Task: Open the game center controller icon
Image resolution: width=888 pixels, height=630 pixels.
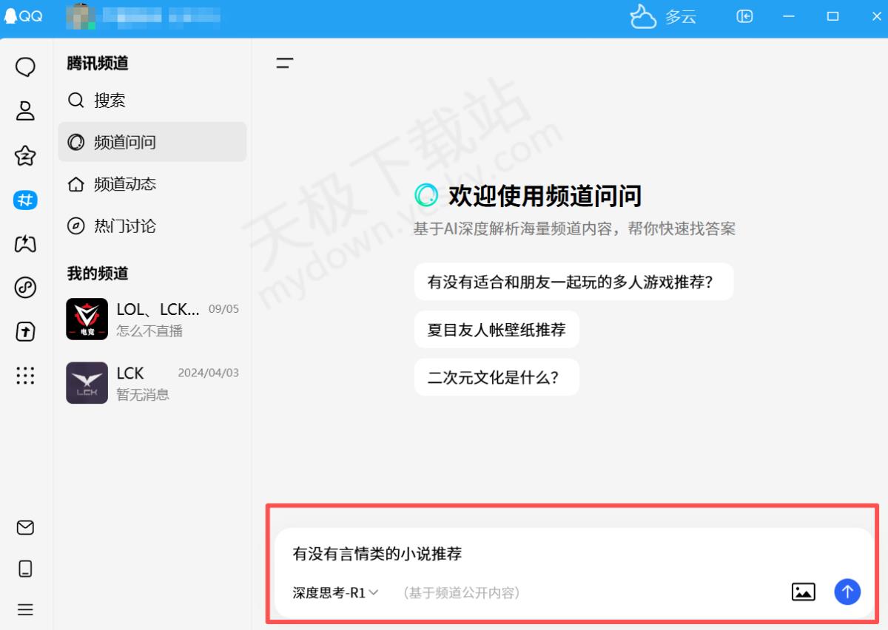Action: pos(25,243)
